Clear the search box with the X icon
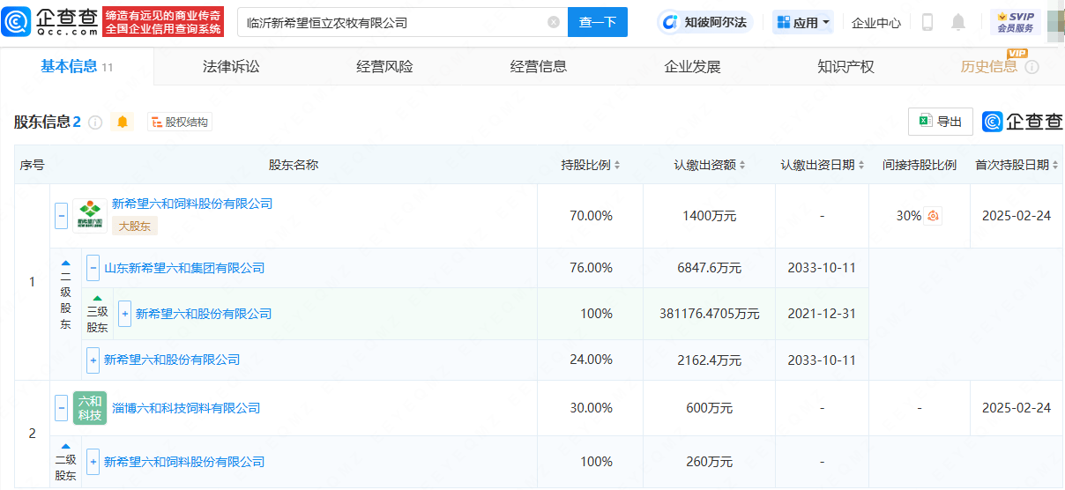Screen dimensions: 1065x490 [554, 22]
